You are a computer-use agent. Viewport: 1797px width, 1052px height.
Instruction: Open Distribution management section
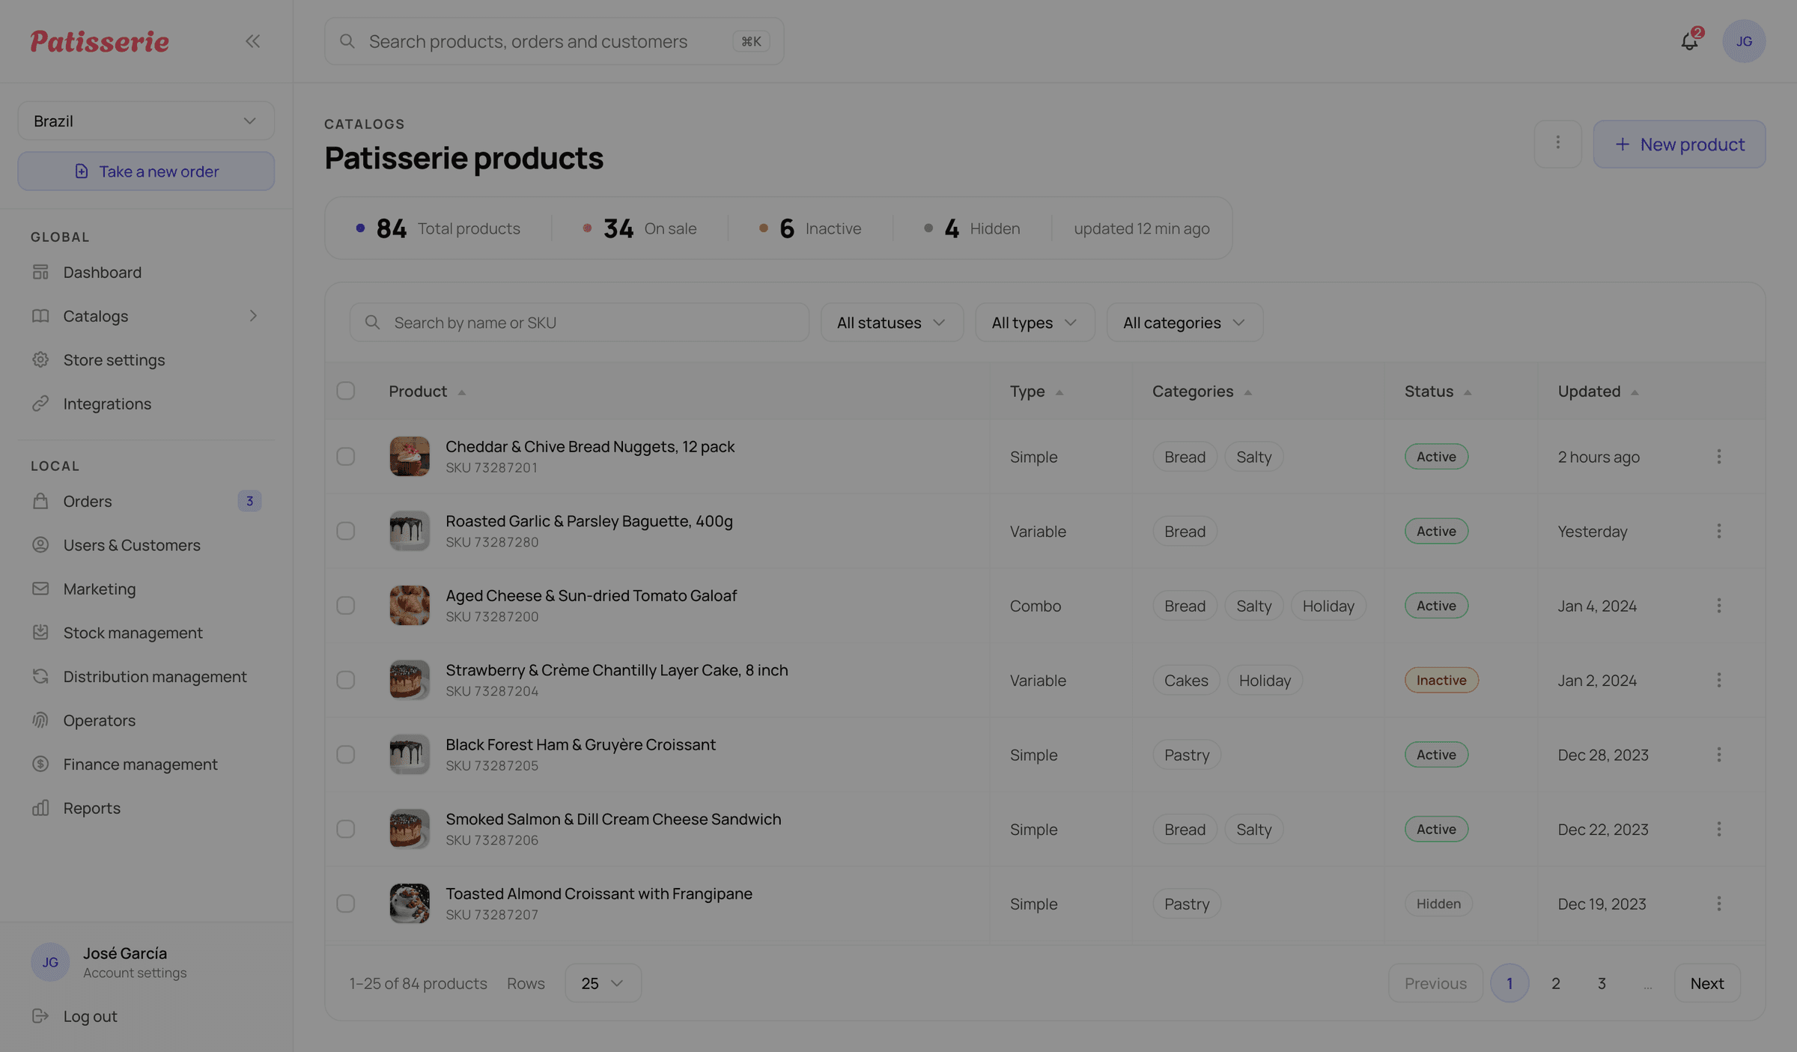coord(154,677)
